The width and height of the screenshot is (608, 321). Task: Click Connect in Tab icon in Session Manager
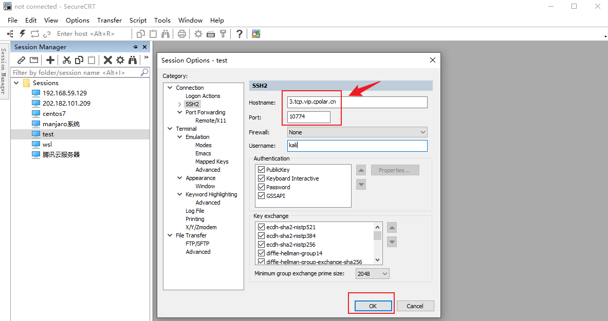coord(34,60)
